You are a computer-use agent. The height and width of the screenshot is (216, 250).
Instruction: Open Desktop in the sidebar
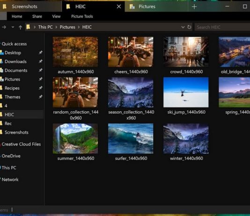(13, 53)
